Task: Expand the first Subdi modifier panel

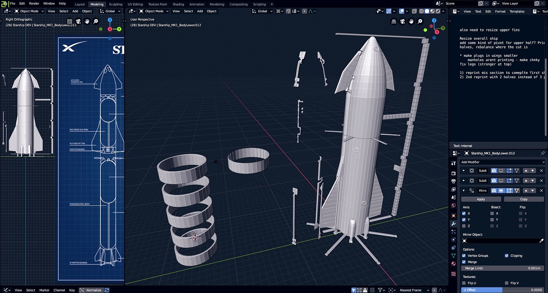Action: (464, 170)
